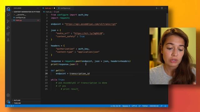The height and width of the screenshot is (112, 200).
Task: Collapse the CONTENT MODERATION IN PYTHON folder
Action: [26, 12]
